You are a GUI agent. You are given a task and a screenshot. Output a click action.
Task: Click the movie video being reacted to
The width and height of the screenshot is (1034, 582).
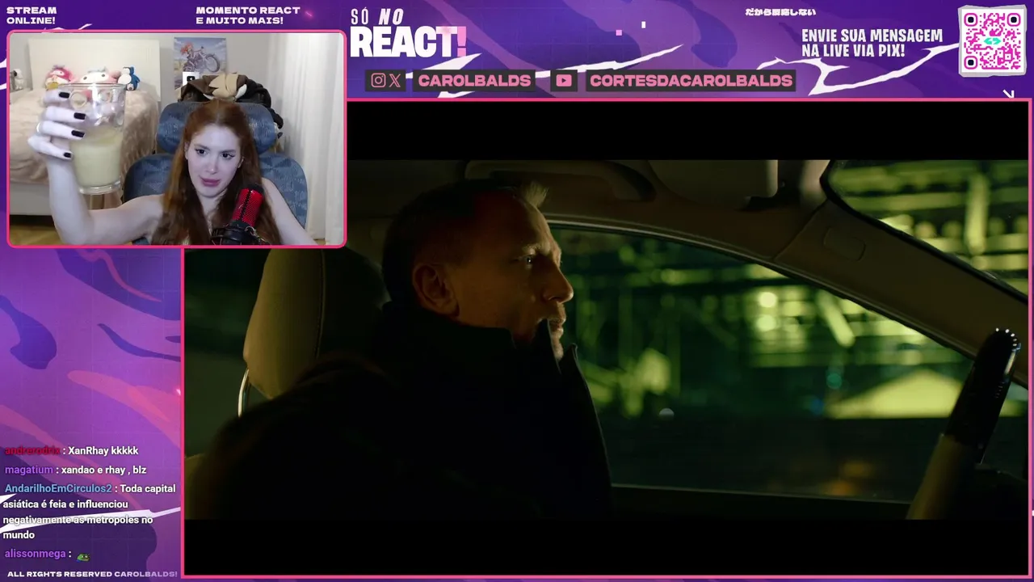click(607, 338)
